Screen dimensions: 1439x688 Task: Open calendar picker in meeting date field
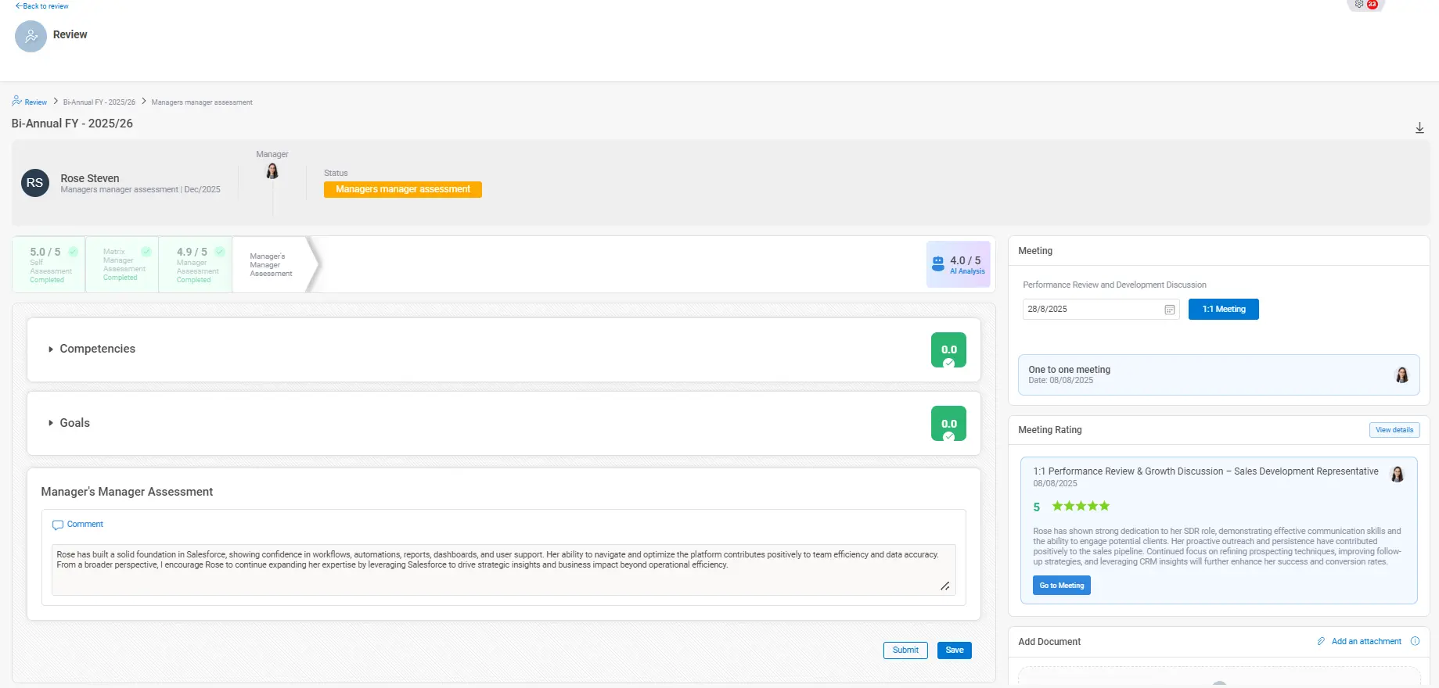[1169, 310]
